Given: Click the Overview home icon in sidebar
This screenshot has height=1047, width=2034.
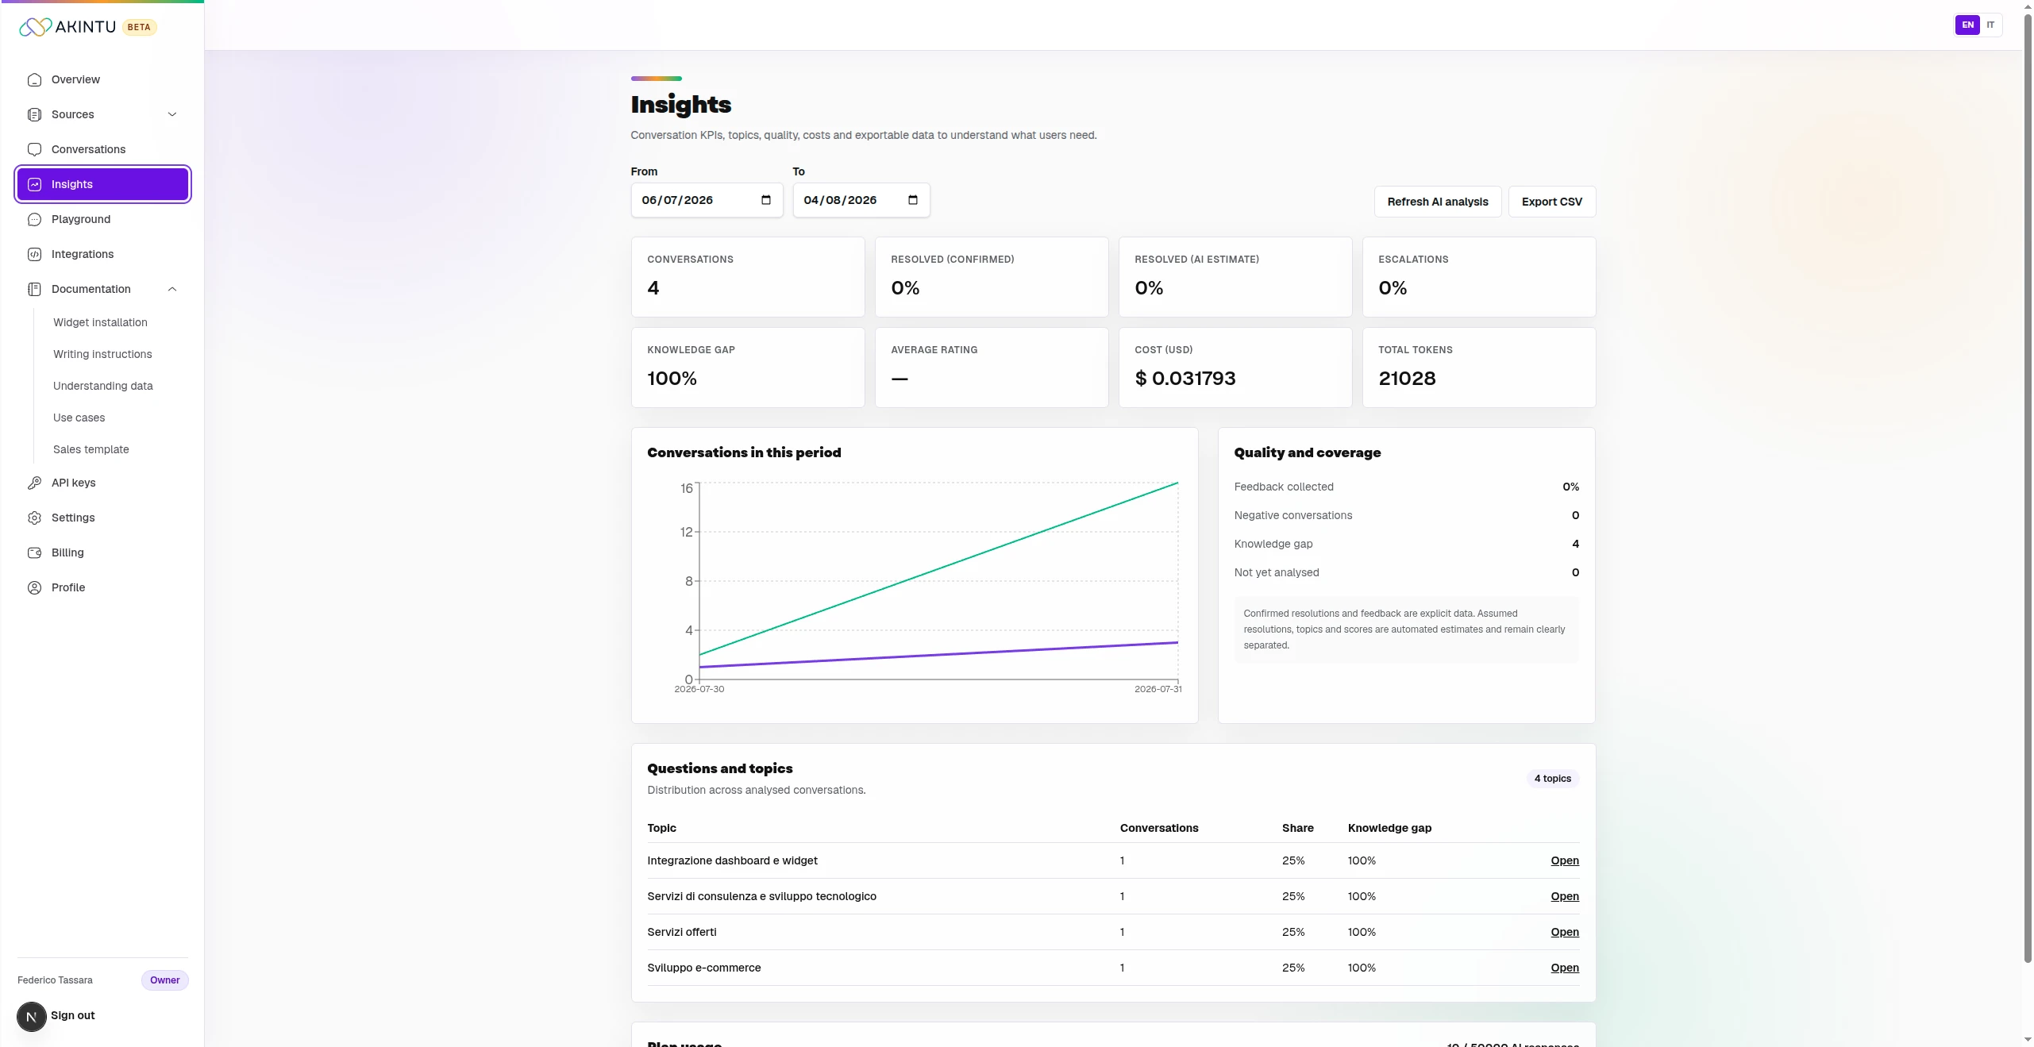Looking at the screenshot, I should coord(34,79).
